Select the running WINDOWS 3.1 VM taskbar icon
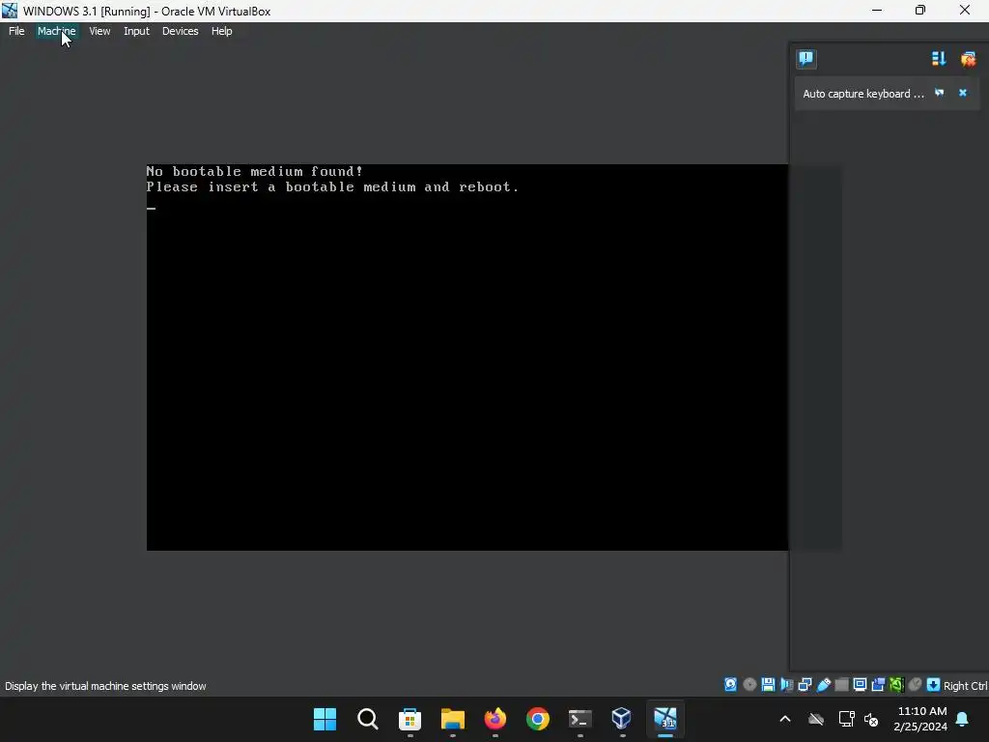The width and height of the screenshot is (989, 742). coord(665,719)
